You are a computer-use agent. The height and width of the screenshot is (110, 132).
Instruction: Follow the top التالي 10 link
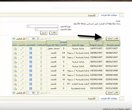(21, 39)
